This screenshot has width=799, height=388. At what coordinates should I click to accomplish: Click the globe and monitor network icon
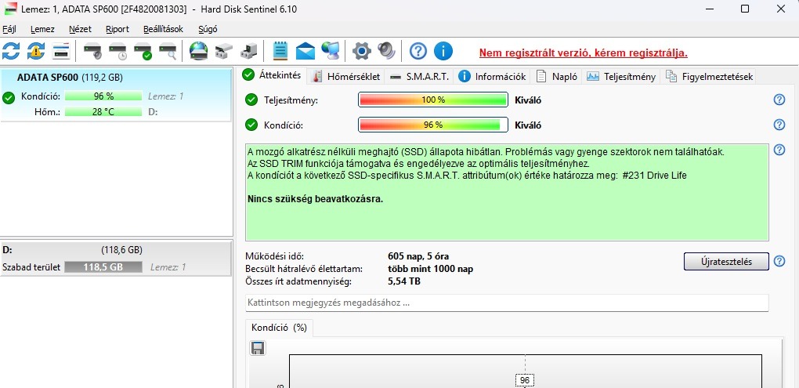[331, 51]
